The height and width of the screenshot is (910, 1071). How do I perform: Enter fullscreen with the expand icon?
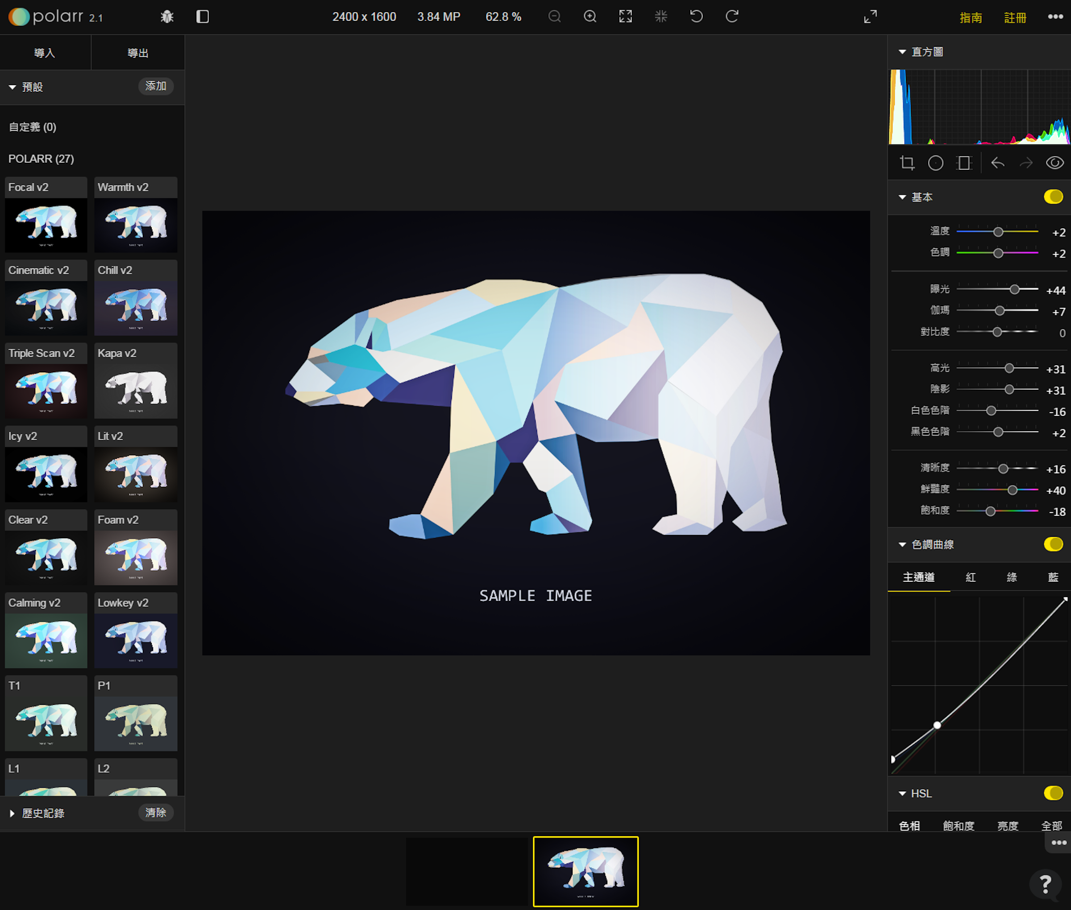coord(870,16)
